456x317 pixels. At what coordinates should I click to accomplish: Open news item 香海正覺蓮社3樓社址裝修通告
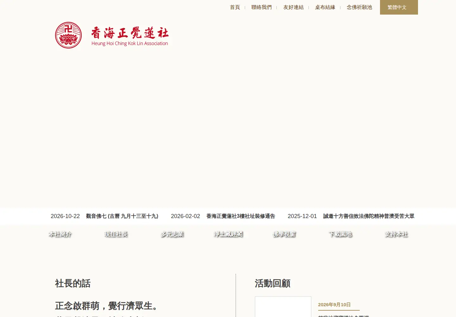pos(241,216)
